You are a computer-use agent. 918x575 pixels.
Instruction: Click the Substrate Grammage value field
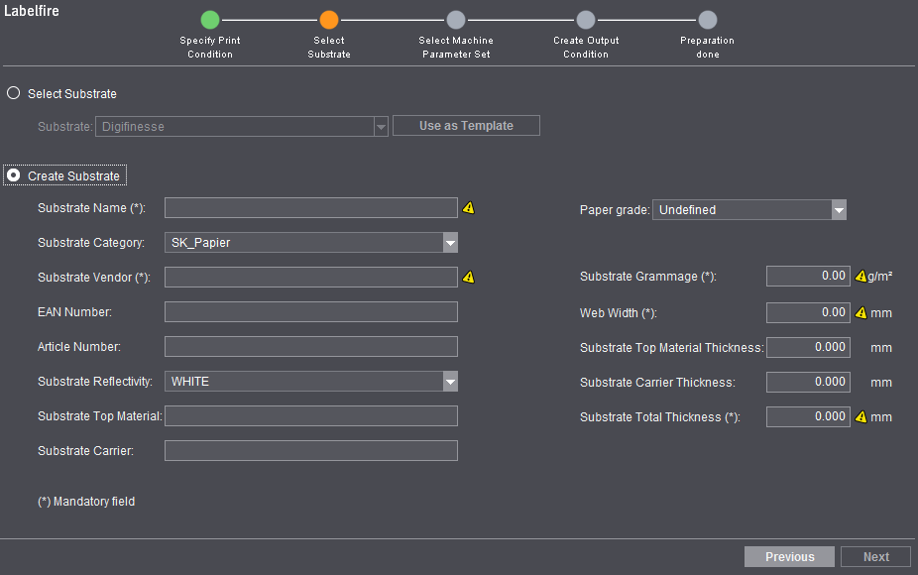(x=808, y=276)
